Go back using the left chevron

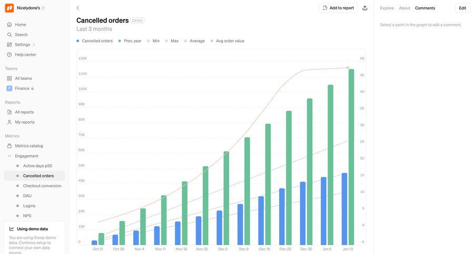78,8
